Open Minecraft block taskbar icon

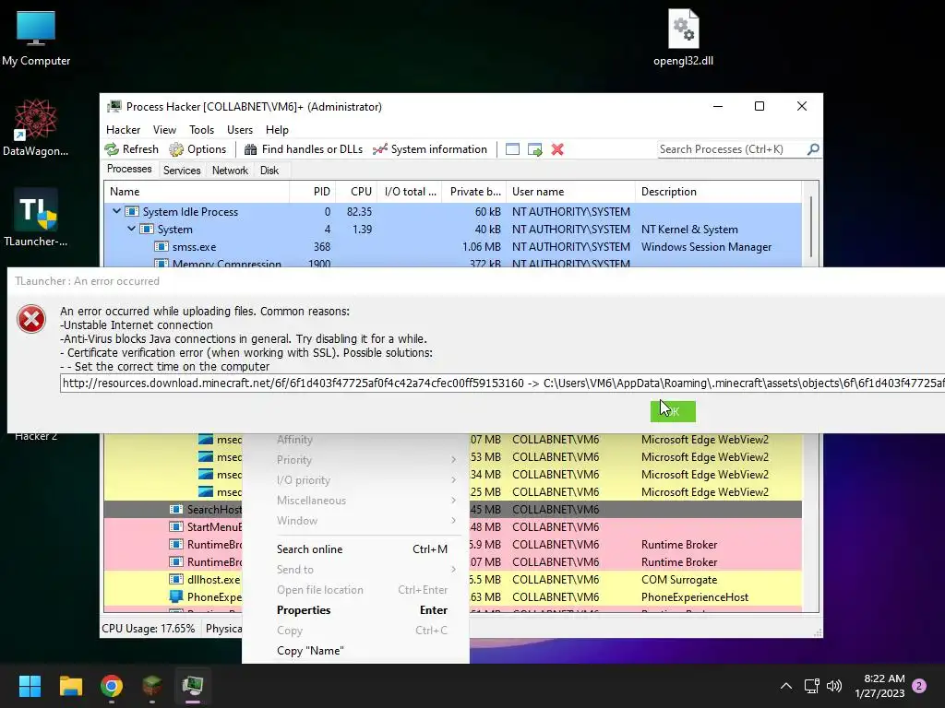[x=152, y=686]
